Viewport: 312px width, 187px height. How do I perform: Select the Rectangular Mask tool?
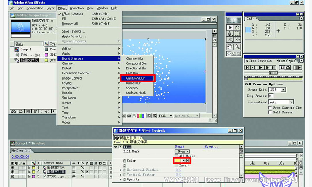tap(237, 33)
